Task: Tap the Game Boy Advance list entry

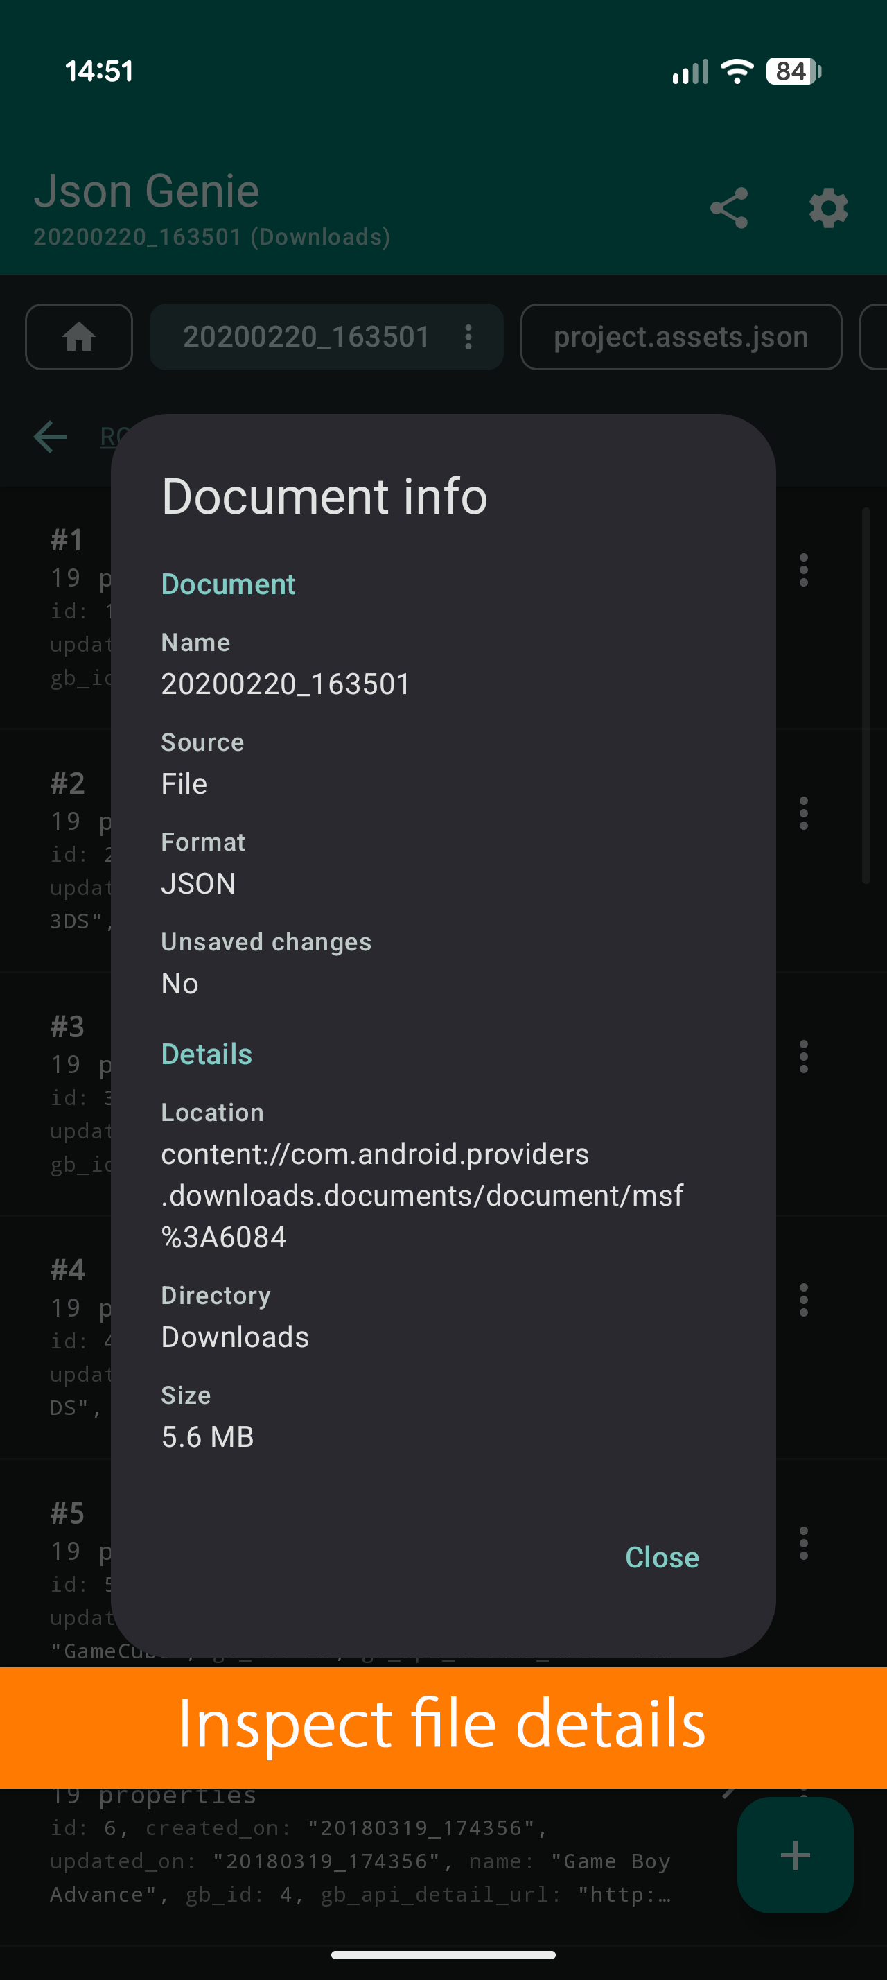Action: point(361,1861)
